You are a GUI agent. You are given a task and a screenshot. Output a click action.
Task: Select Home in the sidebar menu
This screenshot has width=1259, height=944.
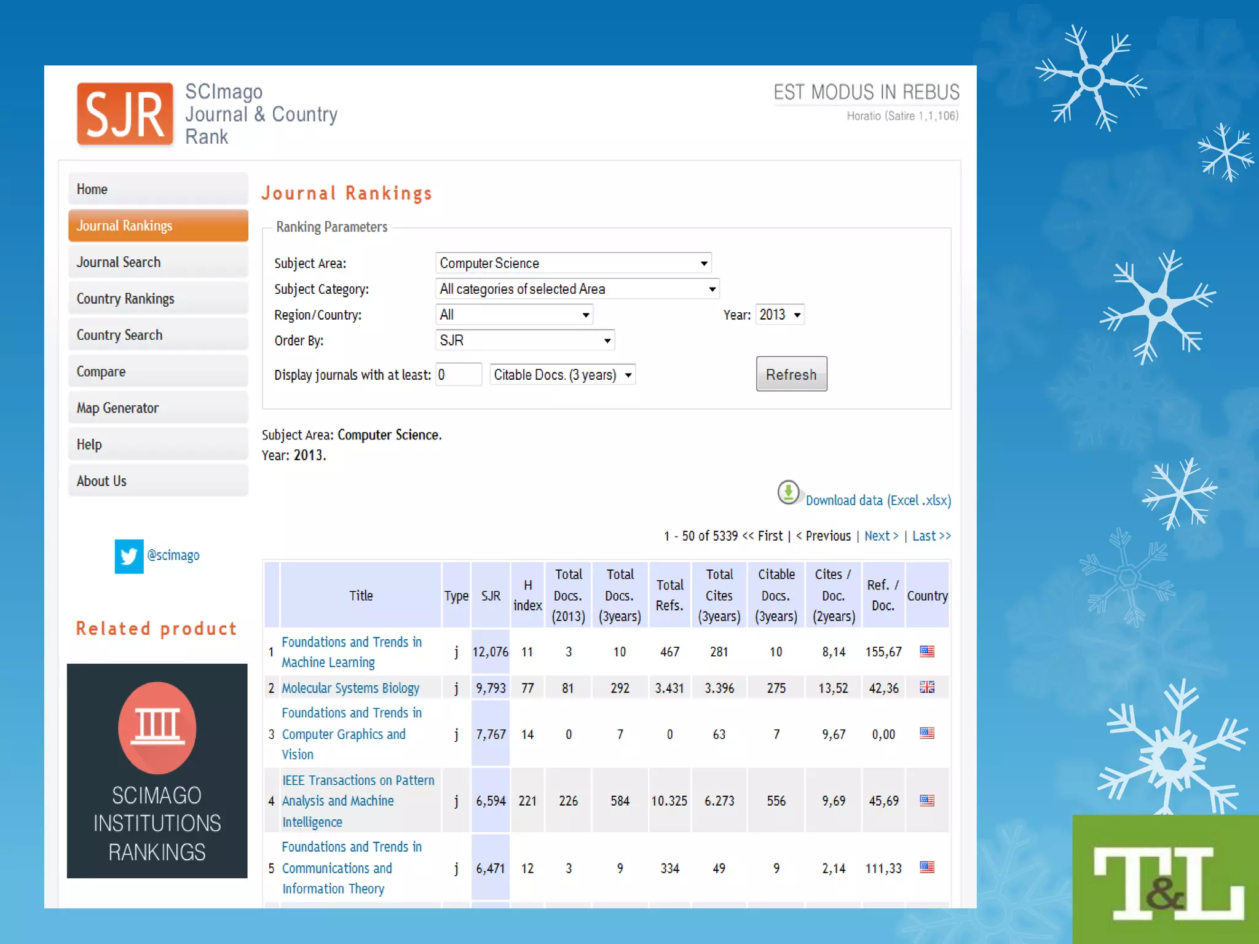pos(158,189)
